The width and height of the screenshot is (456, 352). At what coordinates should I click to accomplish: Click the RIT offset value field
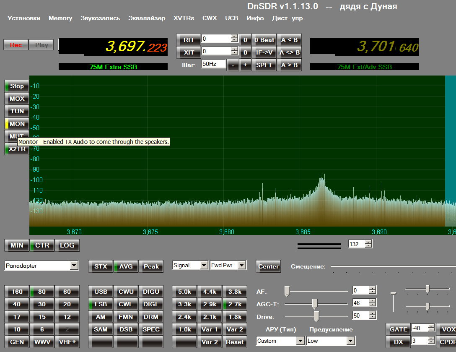pyautogui.click(x=215, y=39)
